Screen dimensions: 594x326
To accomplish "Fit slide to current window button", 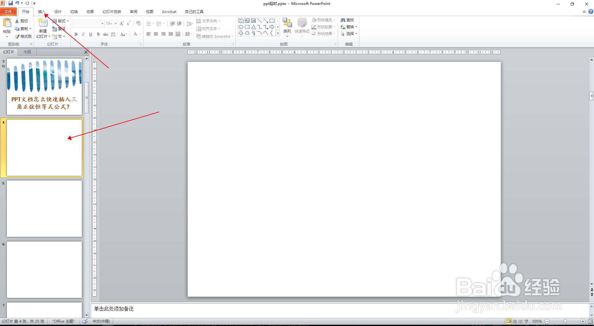I will [x=590, y=321].
